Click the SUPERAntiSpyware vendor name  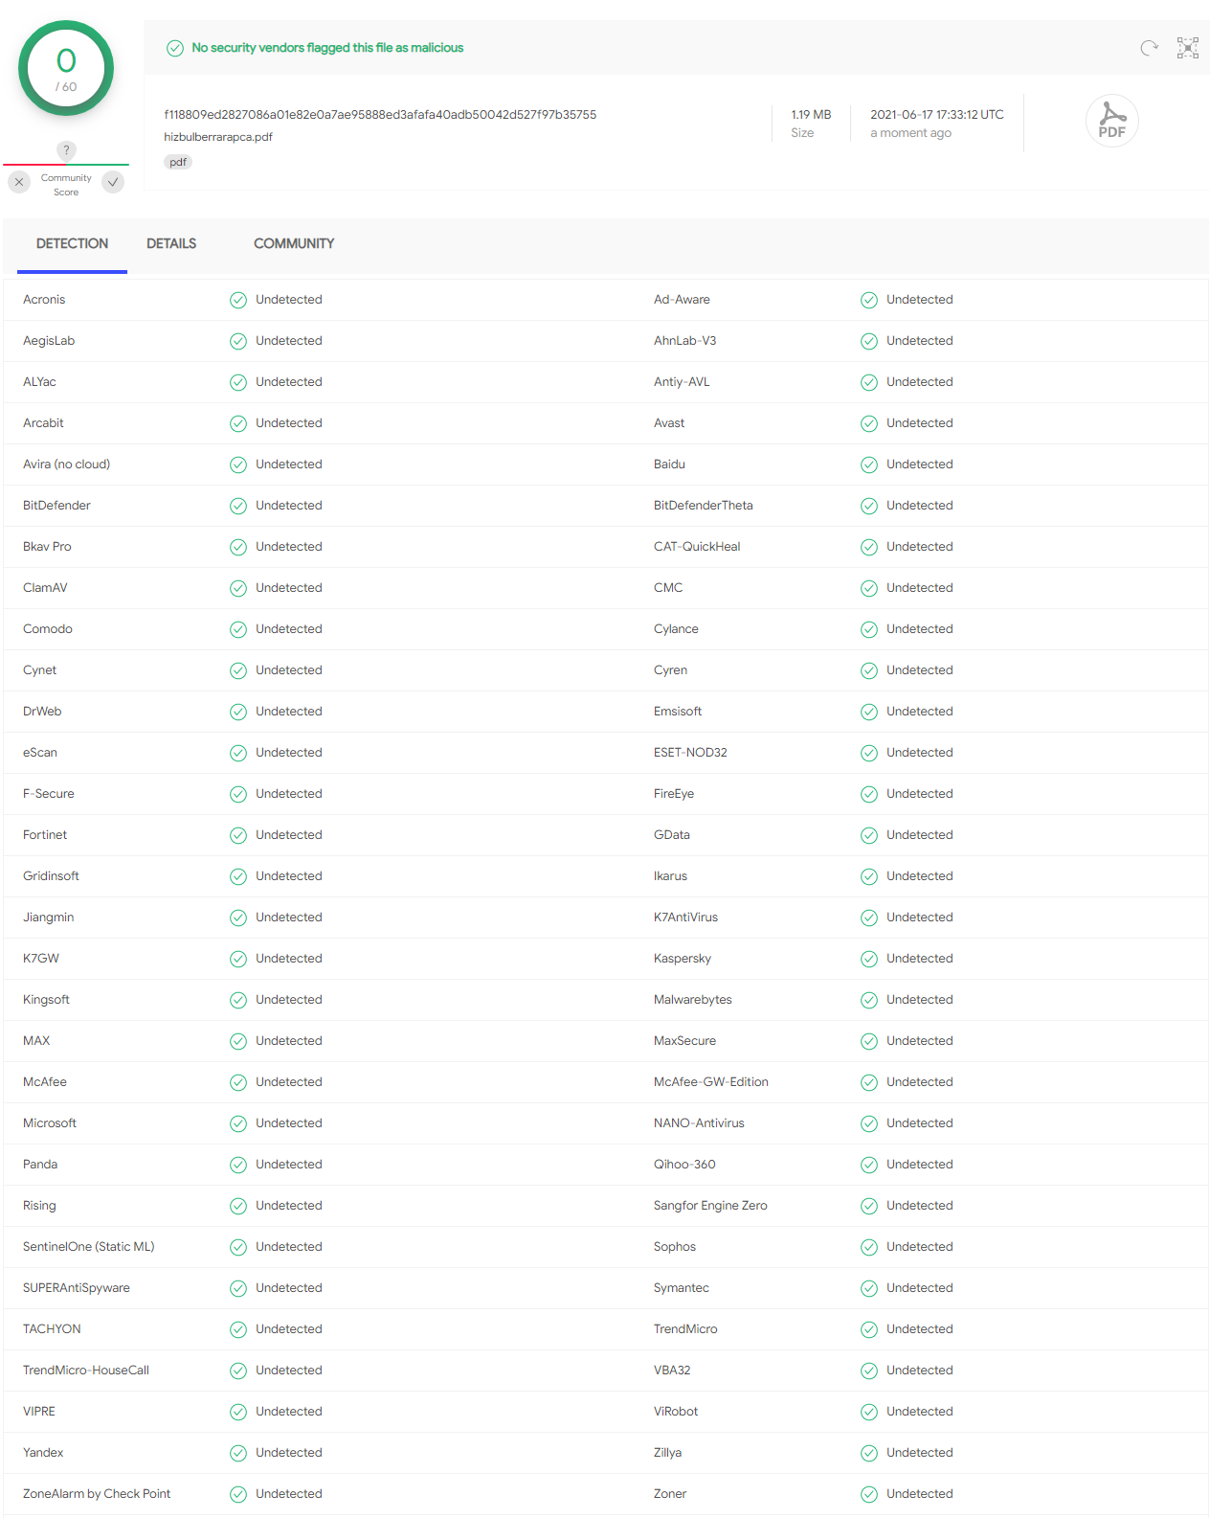click(77, 1288)
